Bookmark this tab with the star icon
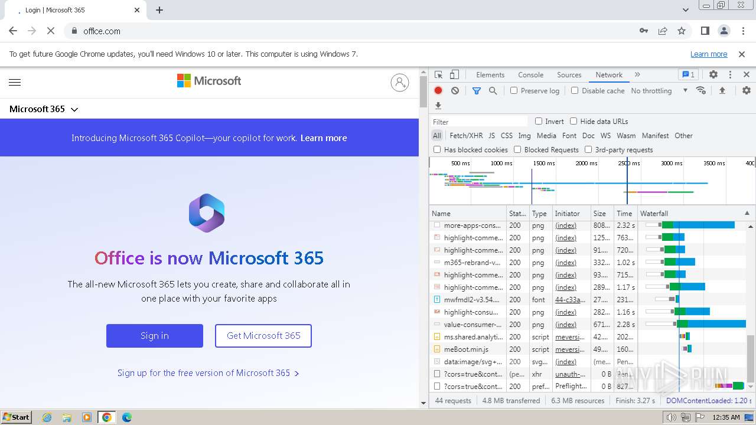This screenshot has width=756, height=425. tap(682, 31)
